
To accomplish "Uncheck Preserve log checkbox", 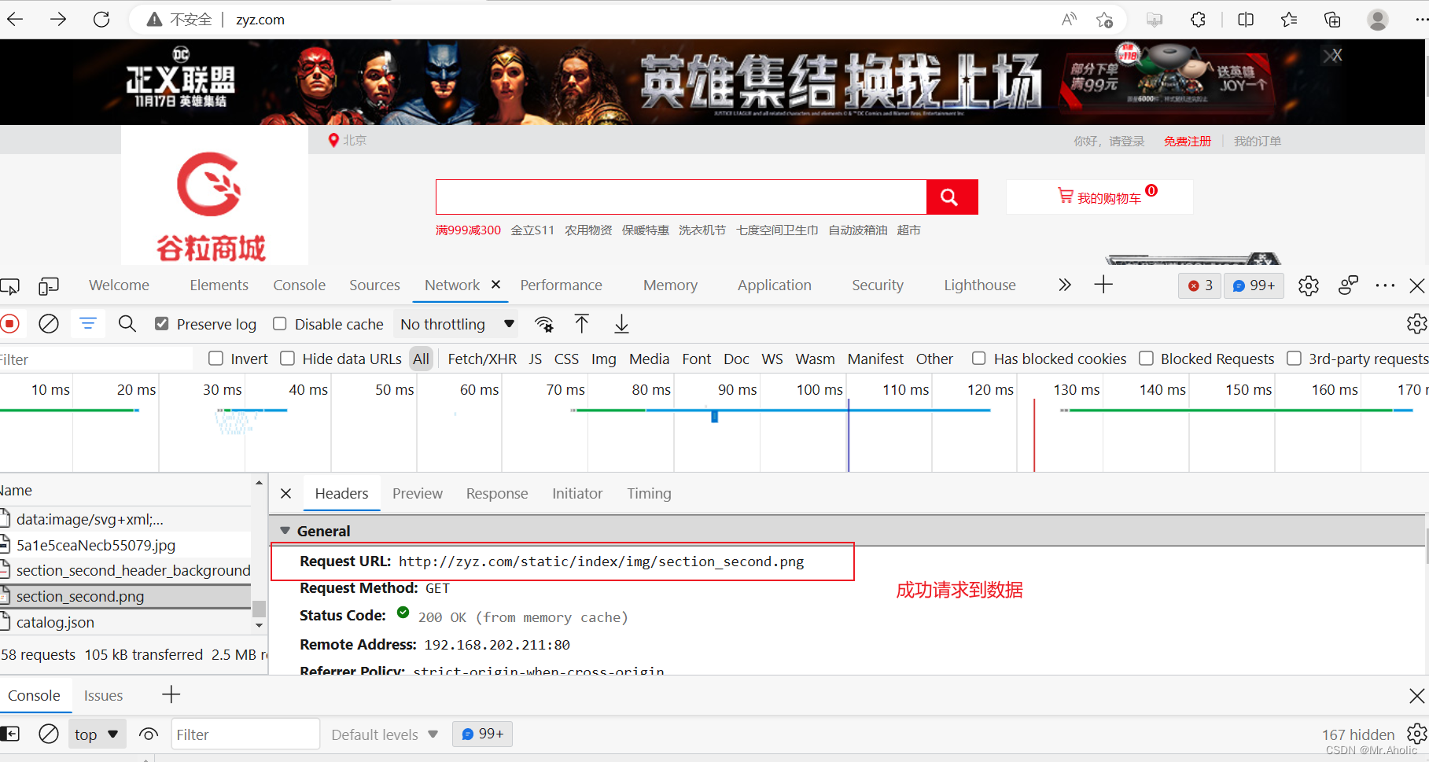I will click(162, 324).
